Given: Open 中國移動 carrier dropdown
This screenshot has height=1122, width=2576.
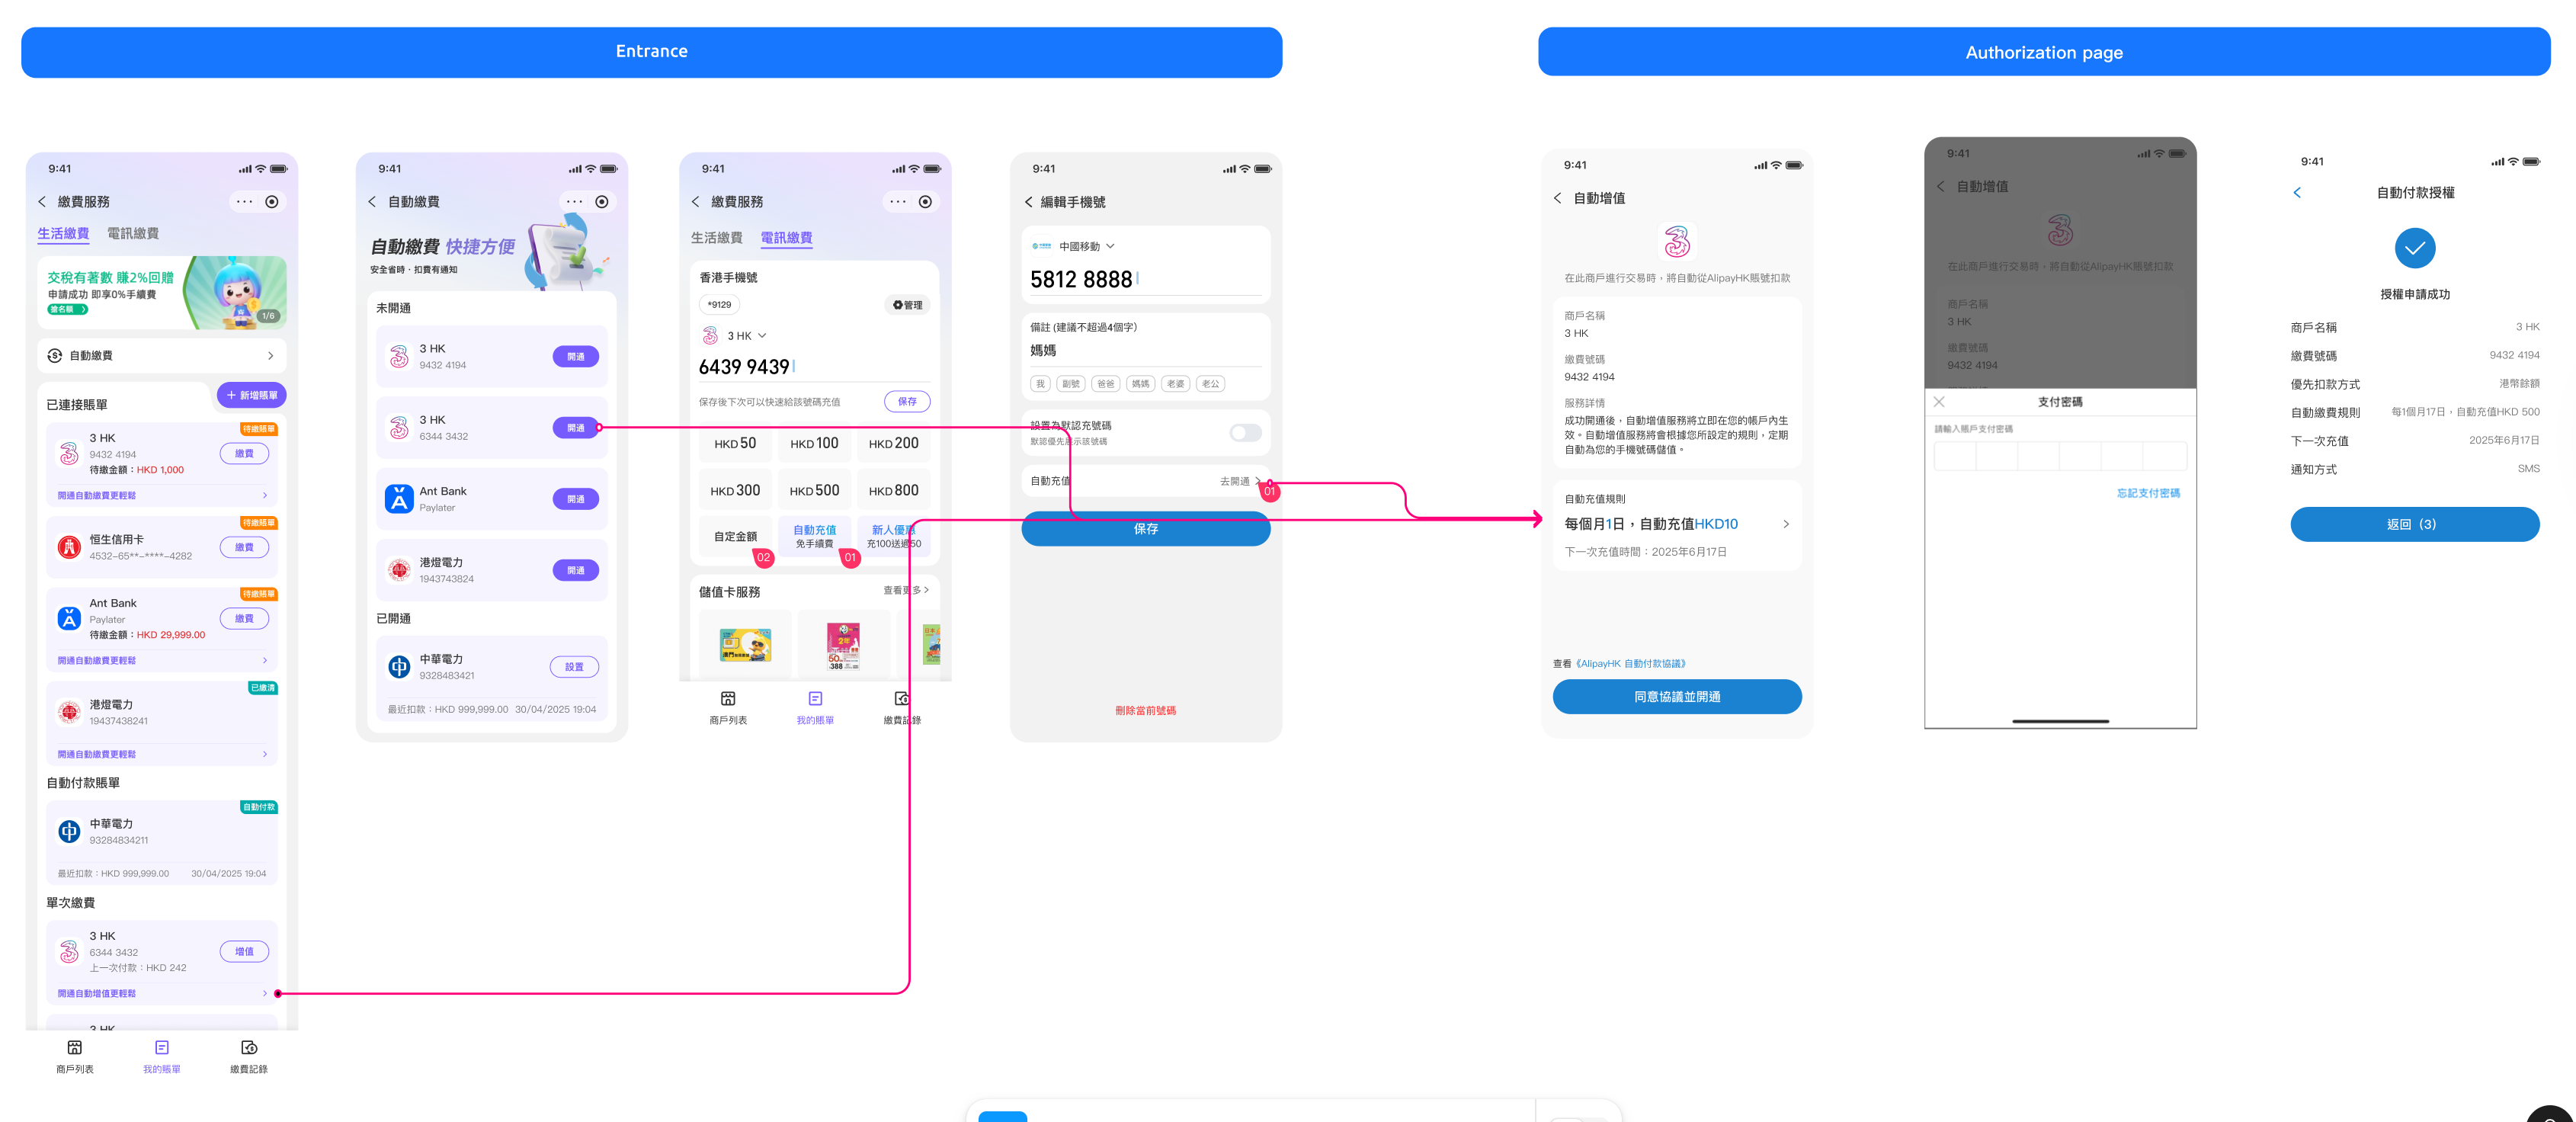Looking at the screenshot, I should [1073, 246].
